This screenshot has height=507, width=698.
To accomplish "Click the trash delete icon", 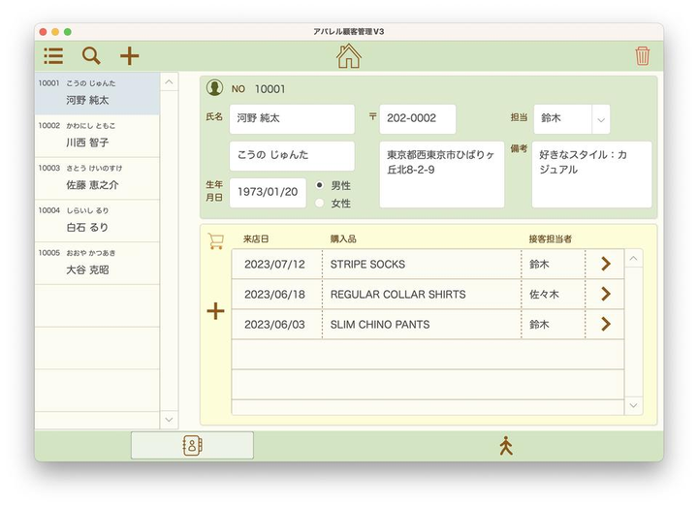I will click(x=642, y=56).
